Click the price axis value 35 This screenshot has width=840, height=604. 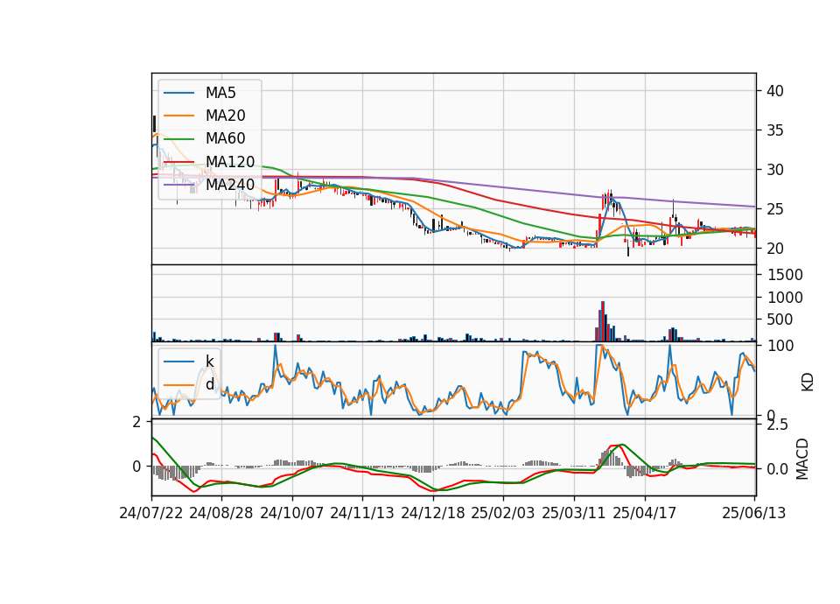[x=774, y=130]
